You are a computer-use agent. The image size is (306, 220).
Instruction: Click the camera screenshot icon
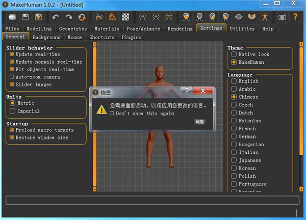pyautogui.click(x=282, y=17)
